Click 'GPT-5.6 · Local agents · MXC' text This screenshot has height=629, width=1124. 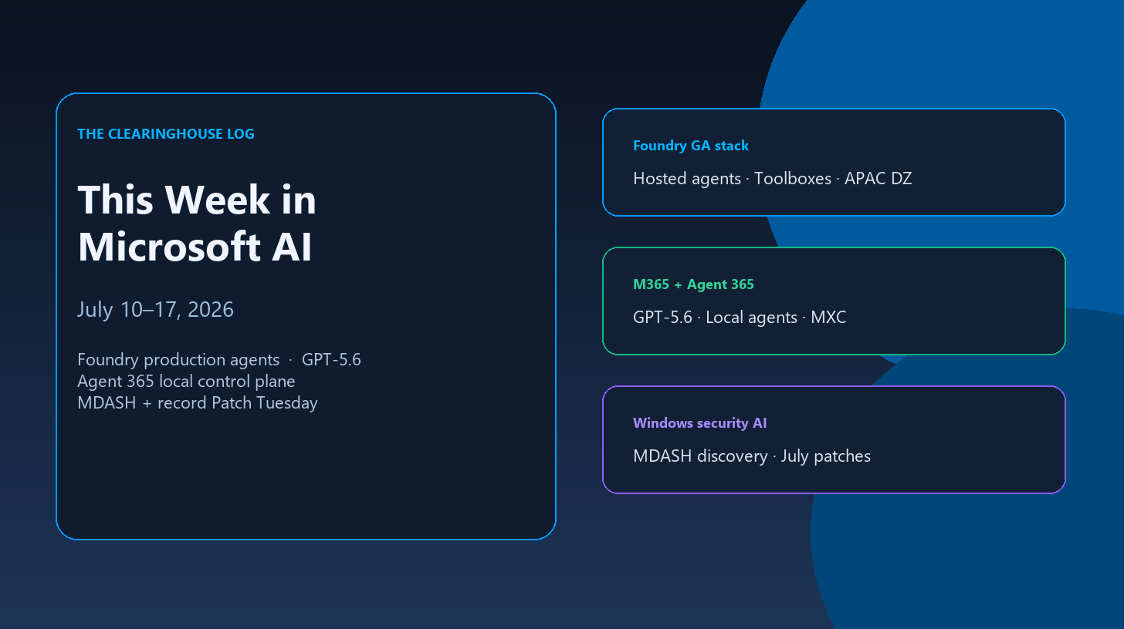coord(740,318)
